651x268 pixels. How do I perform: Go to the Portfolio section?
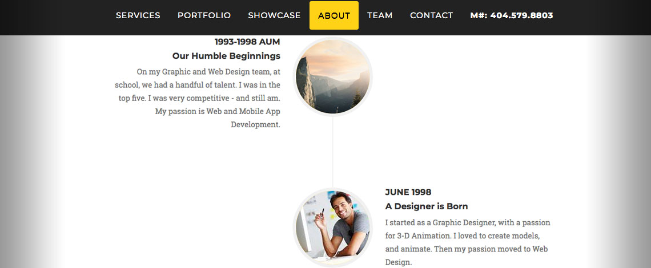click(x=204, y=15)
